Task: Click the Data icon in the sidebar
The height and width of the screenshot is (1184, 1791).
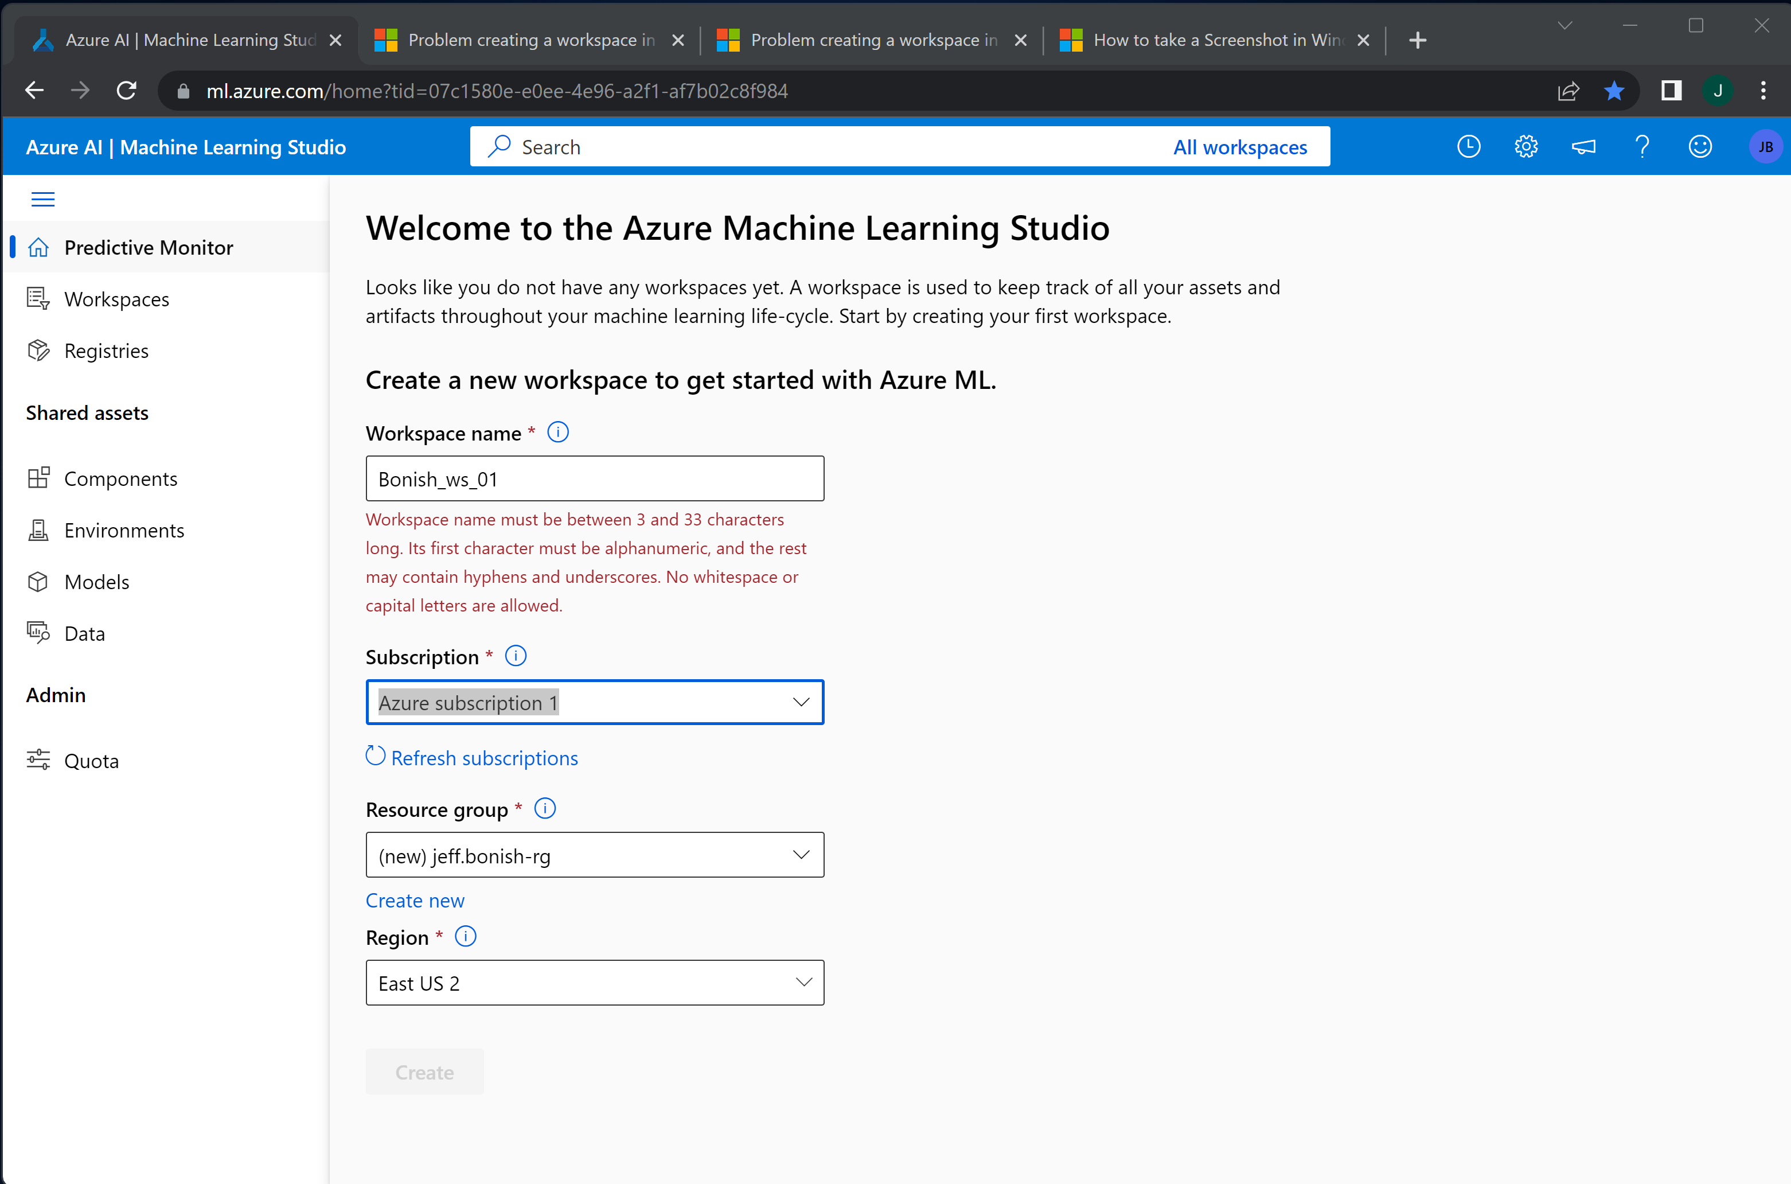Action: pyautogui.click(x=38, y=632)
